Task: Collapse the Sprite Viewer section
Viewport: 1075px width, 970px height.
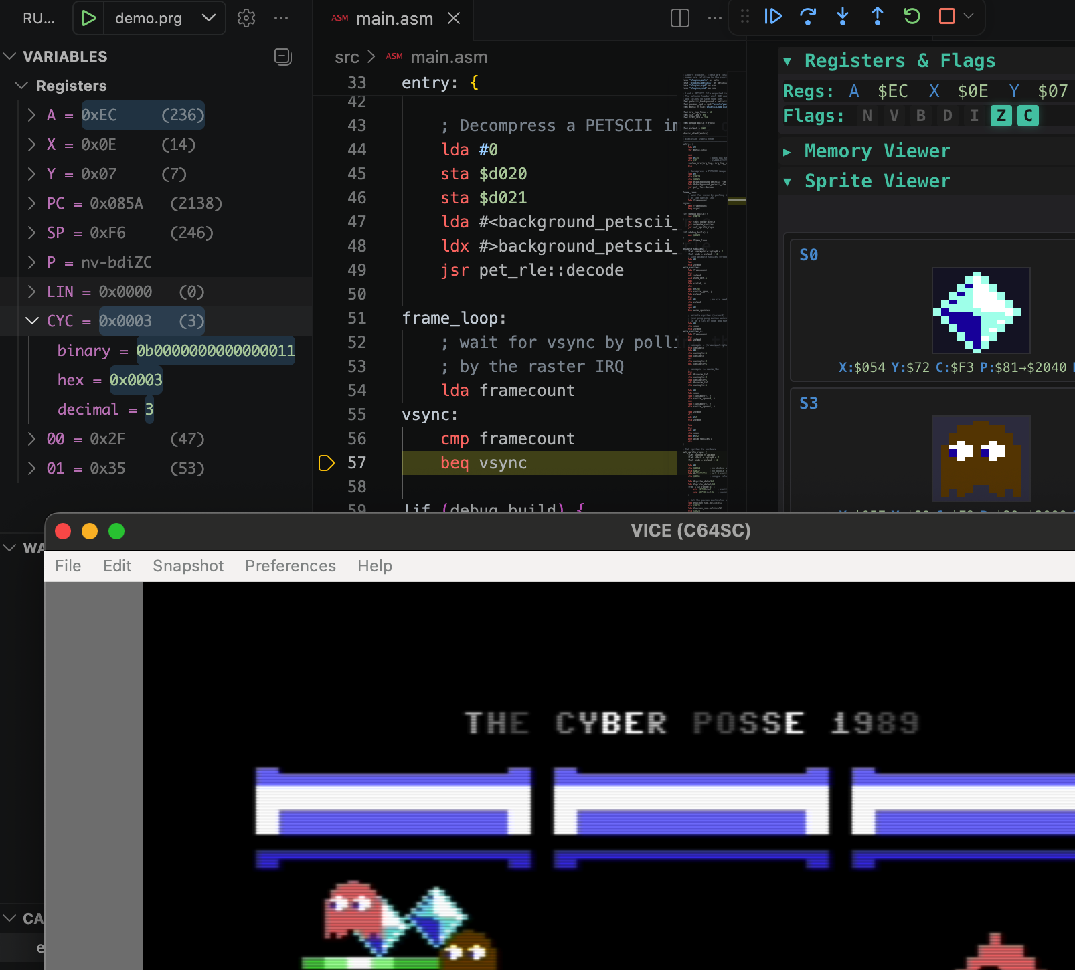Action: [788, 182]
